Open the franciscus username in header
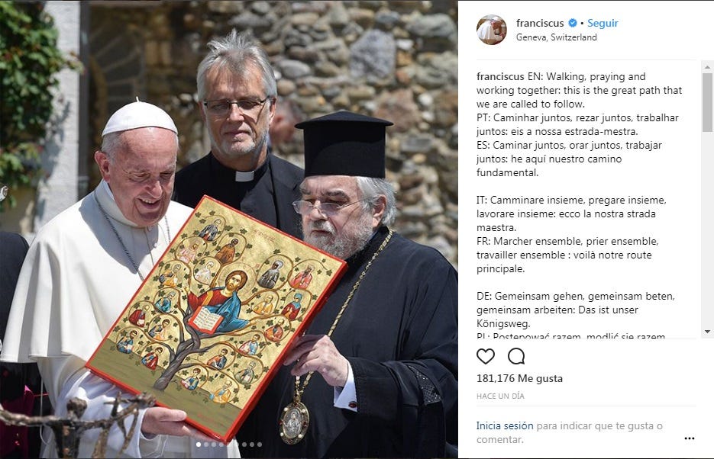Screen dimensions: 714x459 540,23
